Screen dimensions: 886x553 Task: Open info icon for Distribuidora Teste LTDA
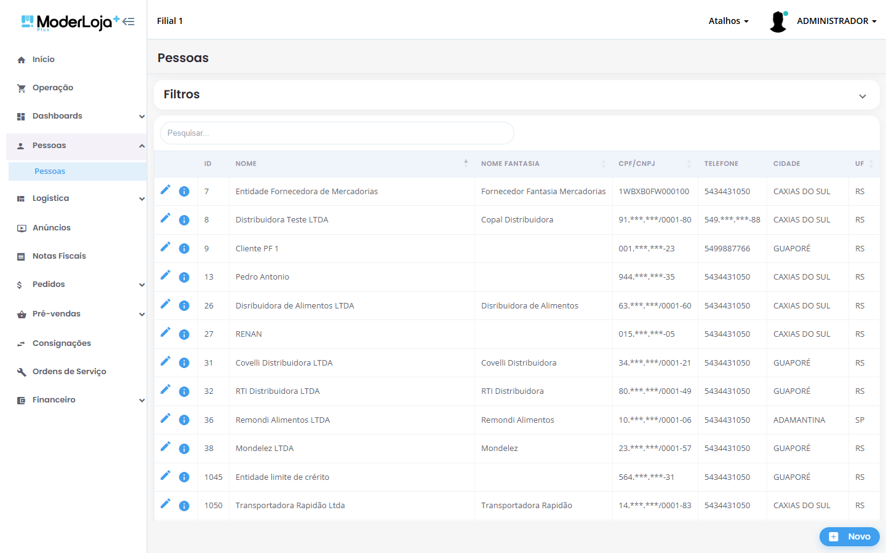click(x=184, y=220)
